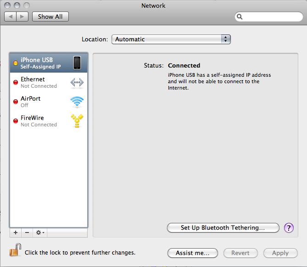Image resolution: width=307 pixels, height=267 pixels.
Task: Click the lock icon to prevent changes
Action: [15, 250]
